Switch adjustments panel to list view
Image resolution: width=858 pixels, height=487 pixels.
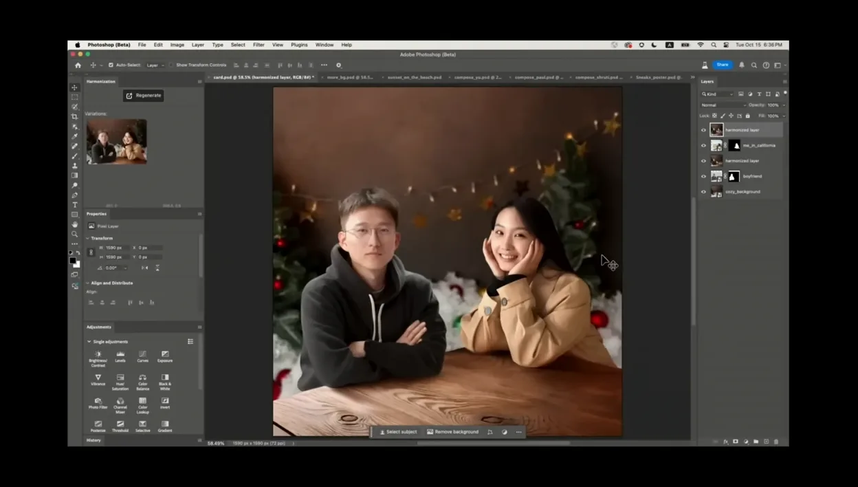tap(190, 341)
